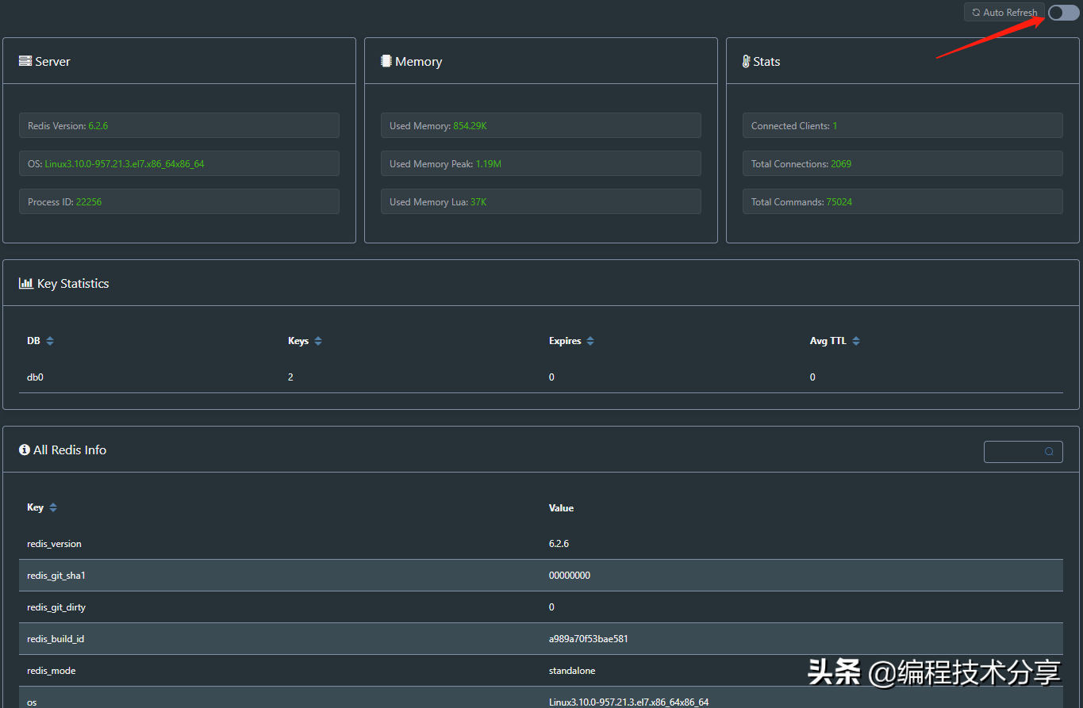The image size is (1083, 708).
Task: Click the Value column header
Action: click(x=561, y=507)
